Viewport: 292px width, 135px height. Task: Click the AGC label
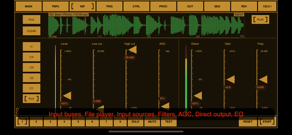point(162,44)
